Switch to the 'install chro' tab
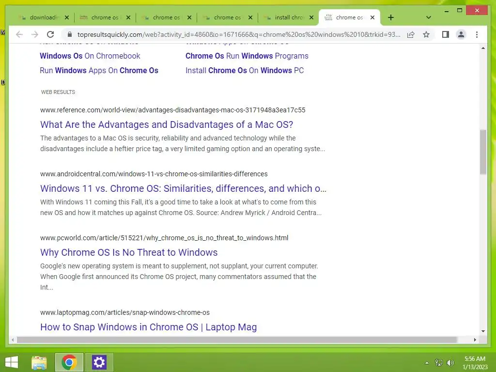The width and height of the screenshot is (496, 372). [289, 17]
